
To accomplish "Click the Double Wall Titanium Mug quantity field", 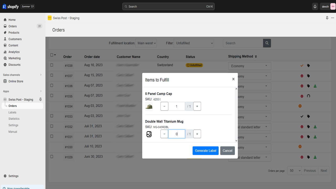I will [x=177, y=134].
